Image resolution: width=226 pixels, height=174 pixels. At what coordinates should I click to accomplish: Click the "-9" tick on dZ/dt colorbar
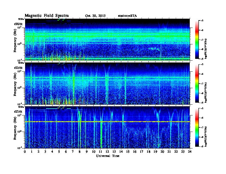click(202, 146)
